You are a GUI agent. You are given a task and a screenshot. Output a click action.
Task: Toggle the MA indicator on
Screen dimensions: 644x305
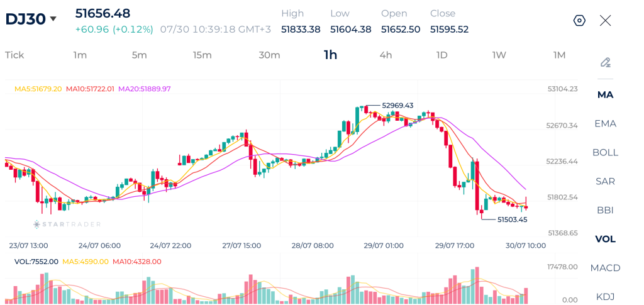coord(606,95)
